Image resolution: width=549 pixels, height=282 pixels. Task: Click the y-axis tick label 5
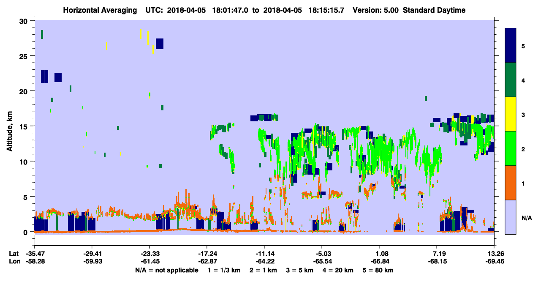26,197
